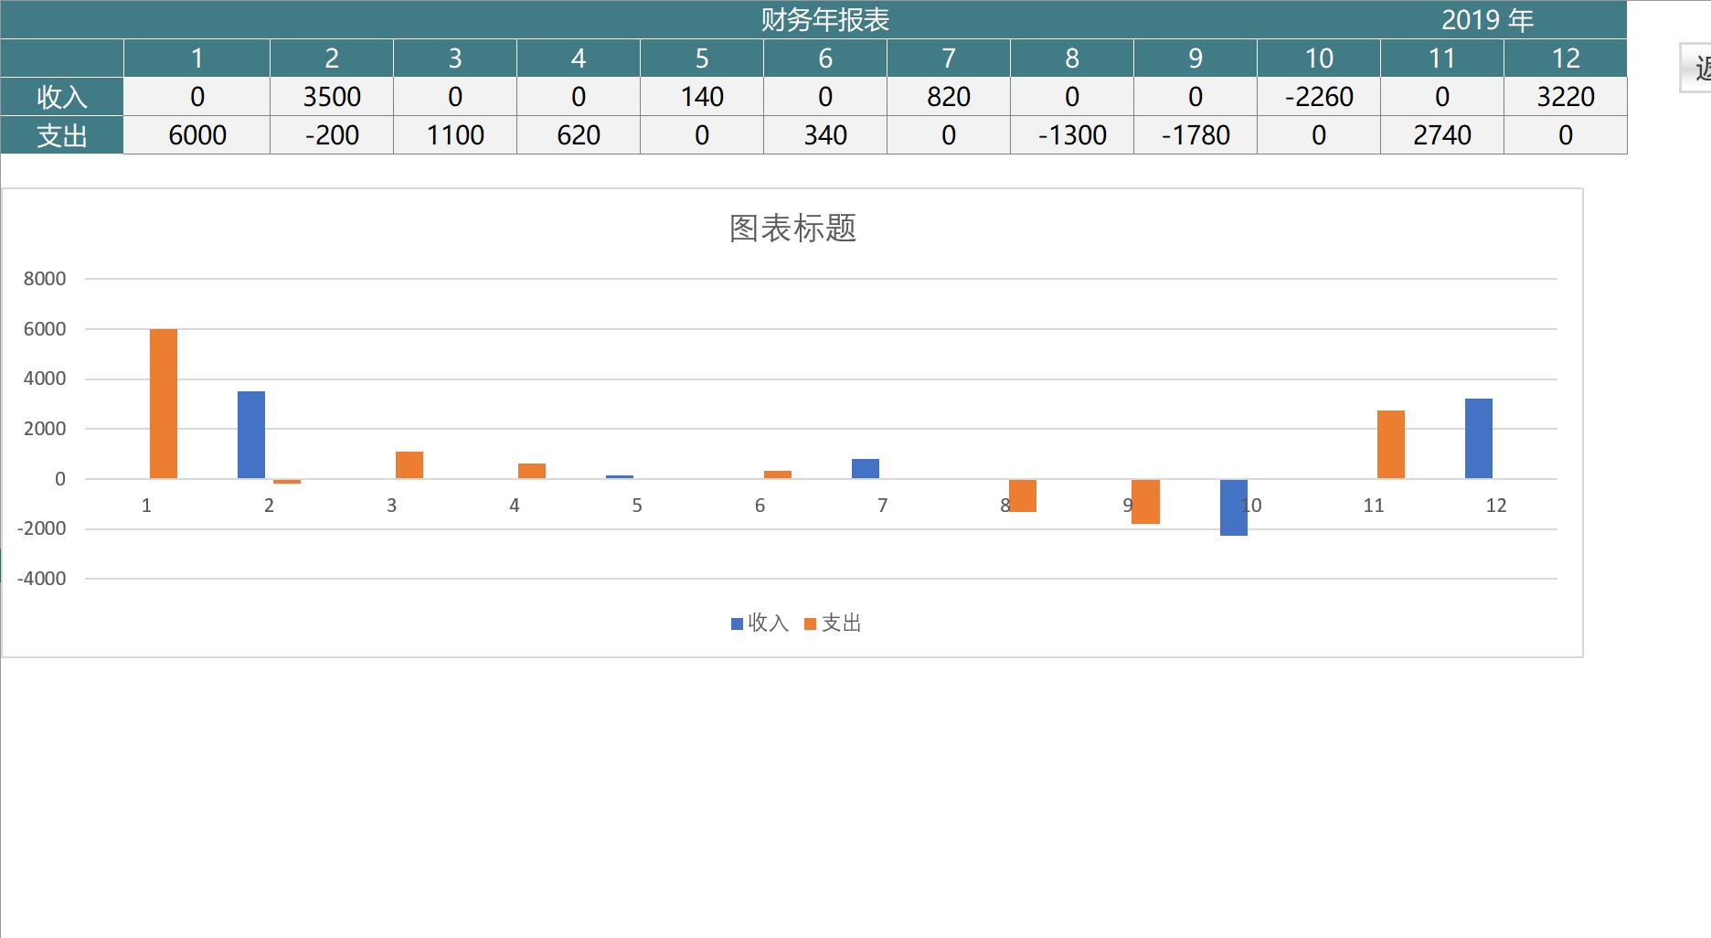Select expense cell showing 6000
The height and width of the screenshot is (938, 1711).
pyautogui.click(x=197, y=135)
